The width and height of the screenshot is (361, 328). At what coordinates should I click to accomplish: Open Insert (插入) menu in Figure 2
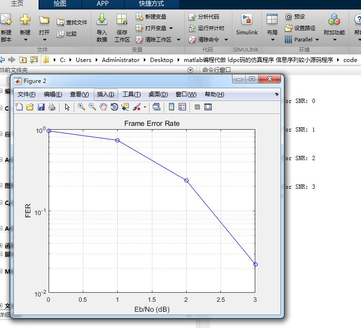(x=105, y=94)
